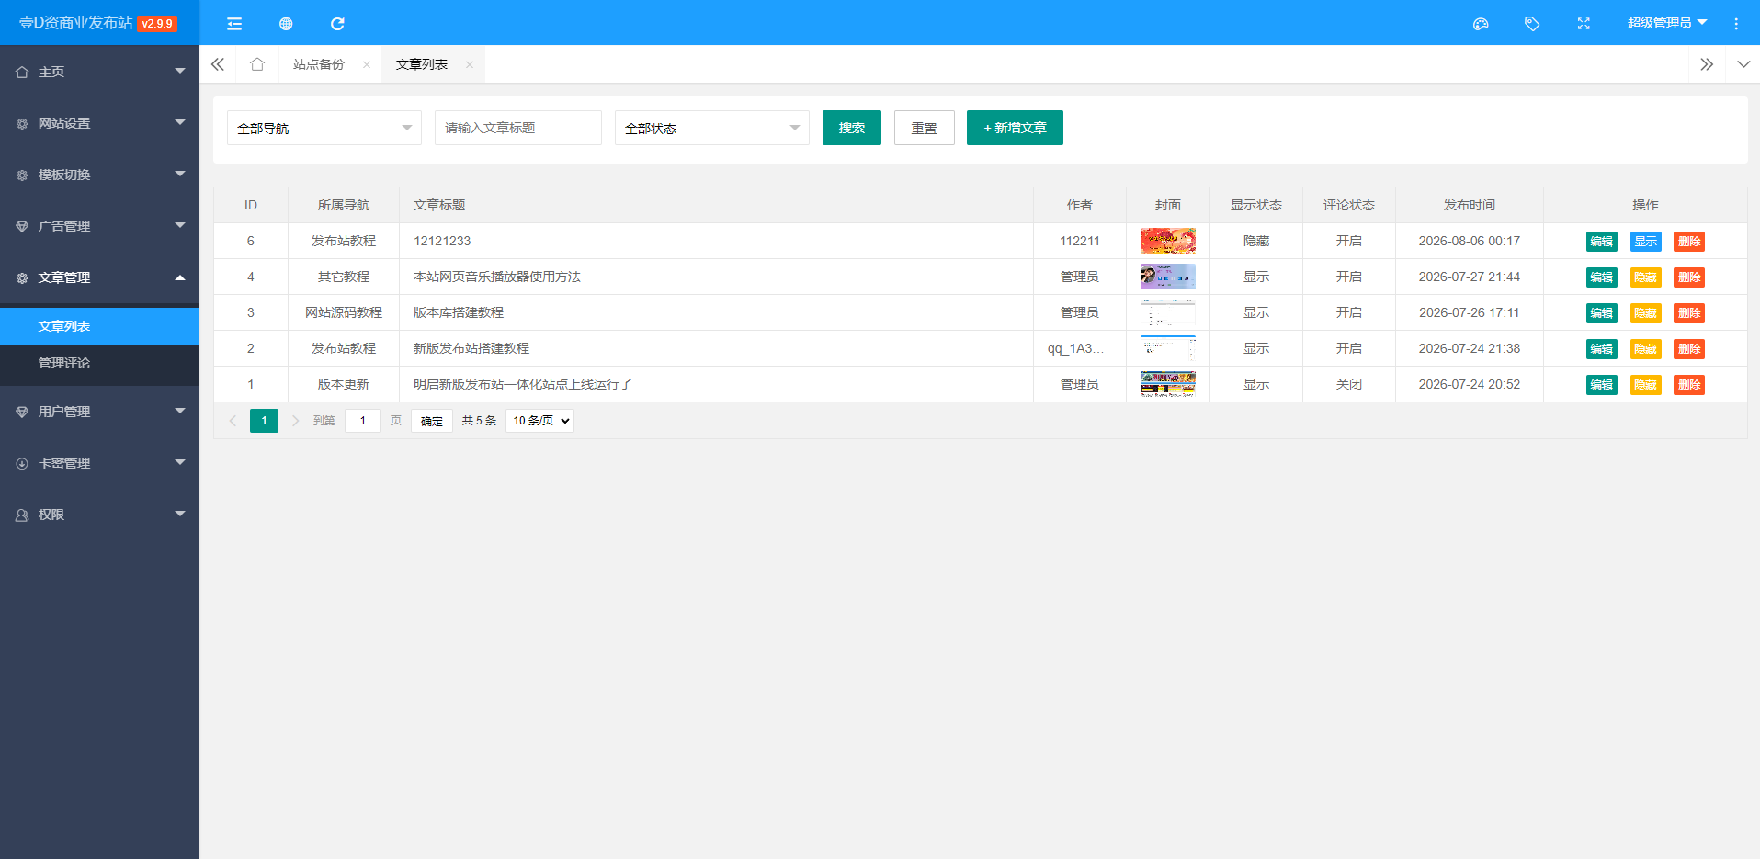
Task: Open the 全部导航 dropdown
Action: (324, 128)
